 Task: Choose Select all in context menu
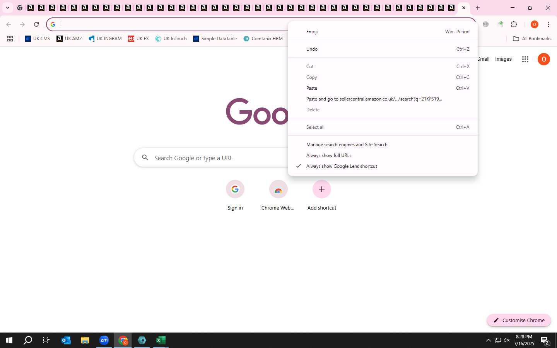[x=383, y=127]
